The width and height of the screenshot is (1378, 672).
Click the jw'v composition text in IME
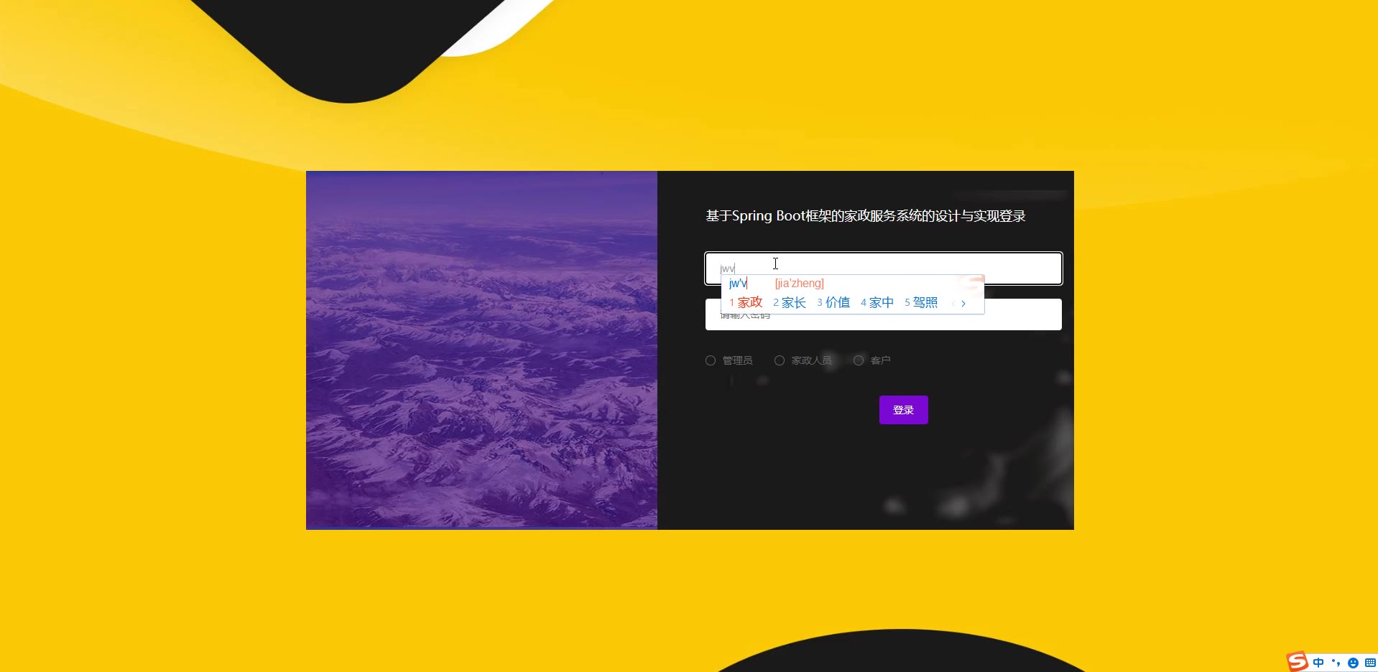point(738,284)
